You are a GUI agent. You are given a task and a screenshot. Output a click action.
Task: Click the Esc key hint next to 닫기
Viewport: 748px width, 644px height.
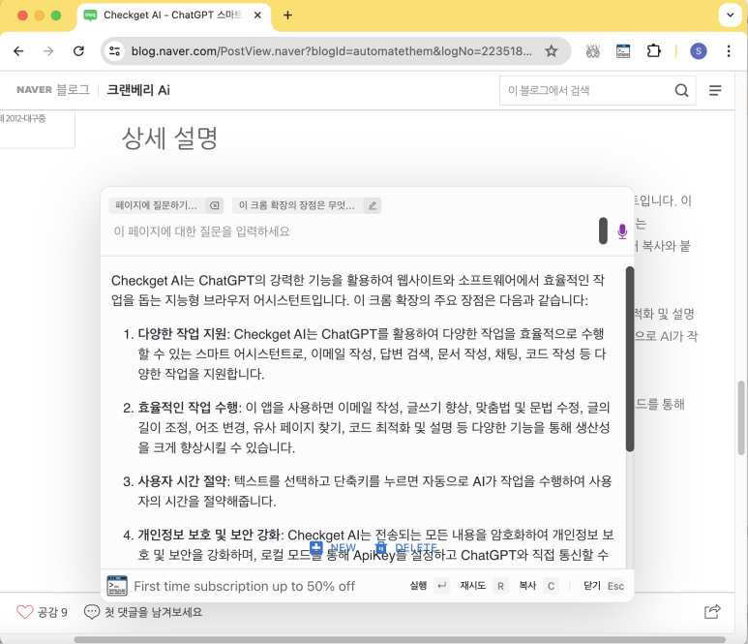click(615, 586)
